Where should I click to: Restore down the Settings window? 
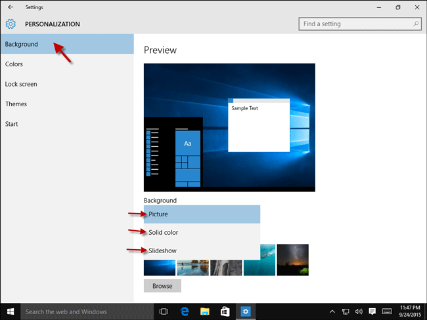click(398, 7)
